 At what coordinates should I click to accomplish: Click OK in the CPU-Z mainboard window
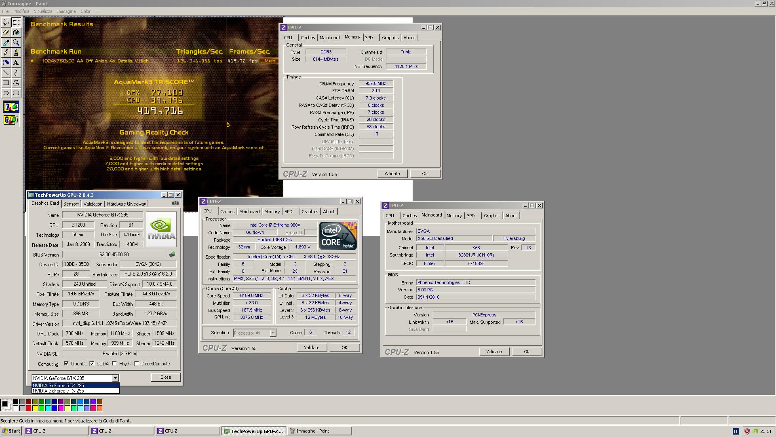click(x=527, y=352)
